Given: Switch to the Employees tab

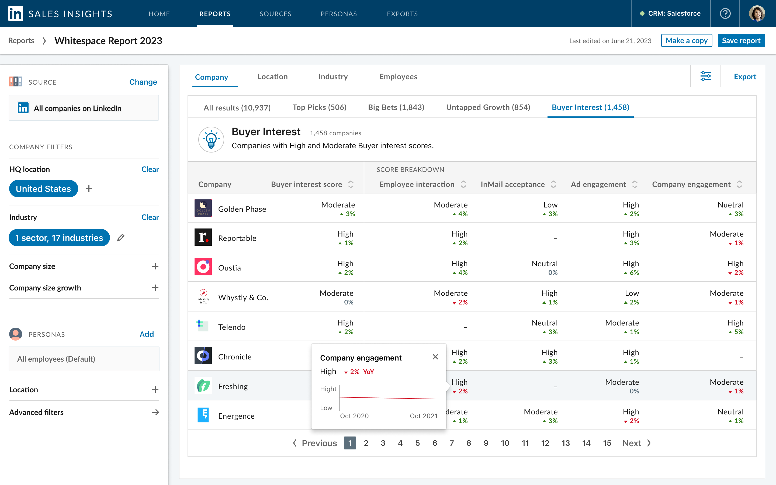Looking at the screenshot, I should pos(398,77).
